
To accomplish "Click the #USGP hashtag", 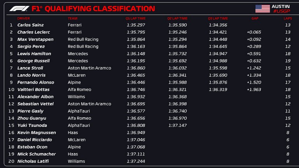I will coord(281,11).
